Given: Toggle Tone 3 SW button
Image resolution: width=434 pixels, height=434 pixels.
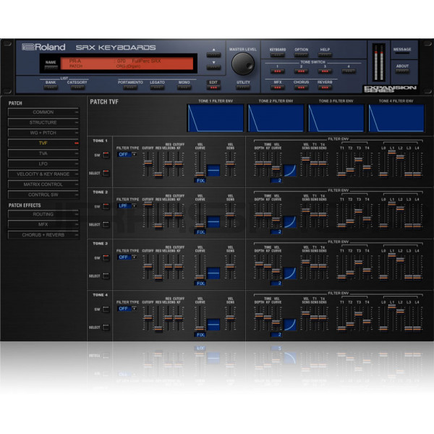Looking at the screenshot, I should pyautogui.click(x=106, y=258).
